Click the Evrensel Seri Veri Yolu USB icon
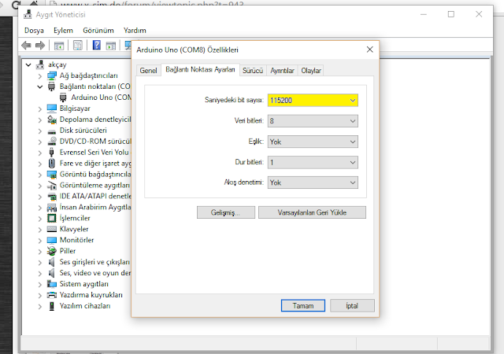 point(51,153)
